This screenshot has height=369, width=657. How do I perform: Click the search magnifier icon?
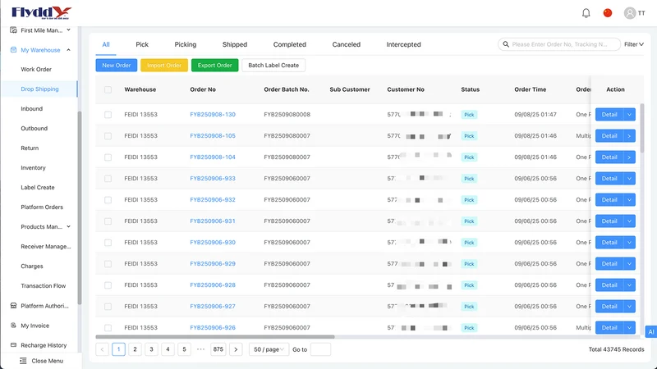coord(506,44)
